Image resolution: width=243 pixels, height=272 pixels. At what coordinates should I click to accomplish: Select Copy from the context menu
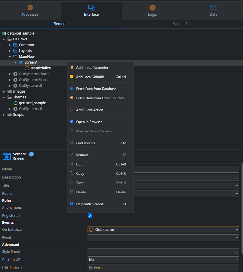[100, 174]
